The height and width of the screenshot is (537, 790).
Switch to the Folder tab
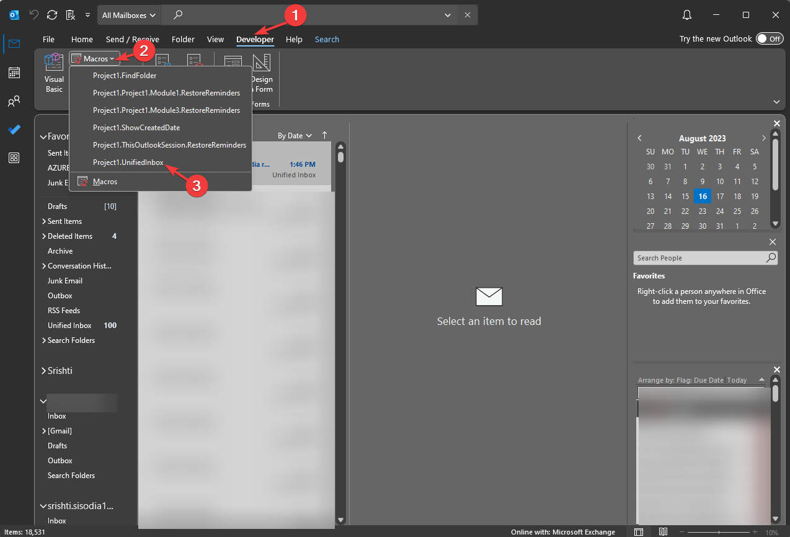pos(183,39)
